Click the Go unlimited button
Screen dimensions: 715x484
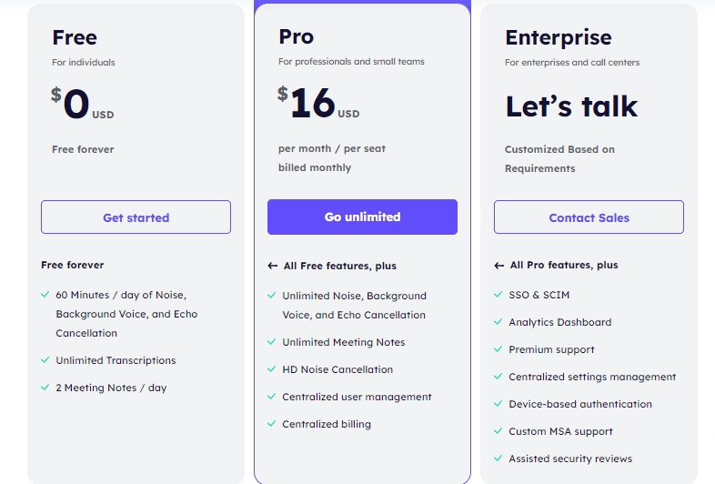click(x=363, y=217)
